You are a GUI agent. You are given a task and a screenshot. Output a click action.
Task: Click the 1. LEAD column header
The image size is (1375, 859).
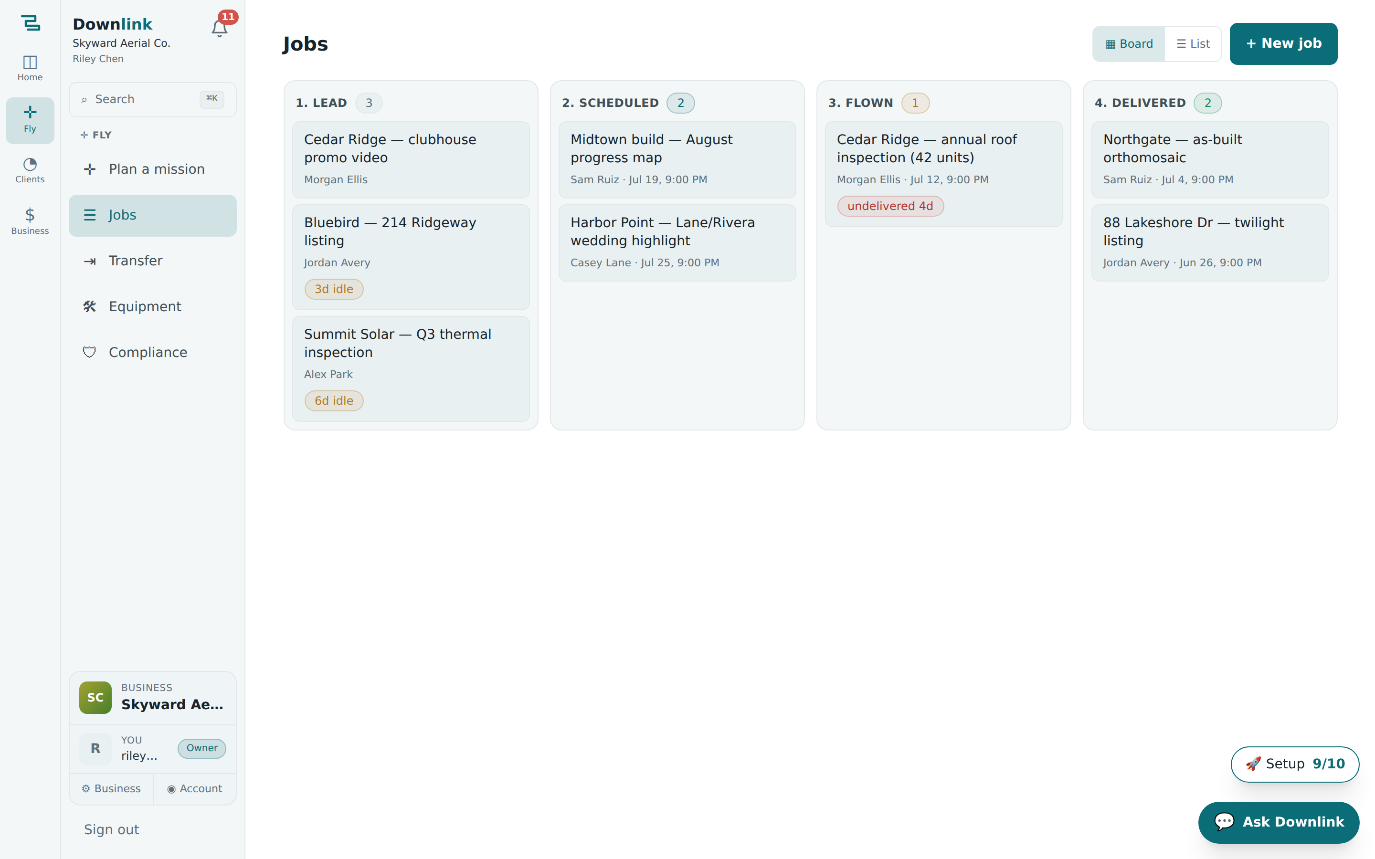point(322,103)
